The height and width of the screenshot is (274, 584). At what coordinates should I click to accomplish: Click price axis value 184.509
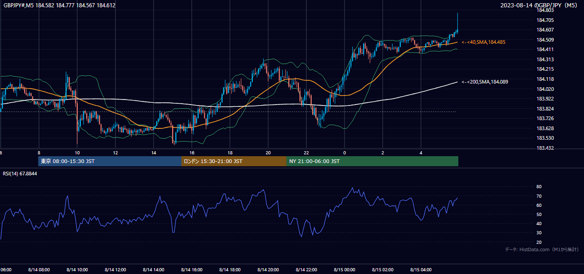tap(546, 40)
